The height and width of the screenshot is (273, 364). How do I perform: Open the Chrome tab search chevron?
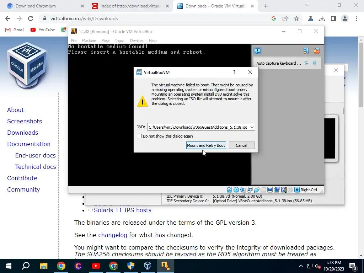pos(307,5)
